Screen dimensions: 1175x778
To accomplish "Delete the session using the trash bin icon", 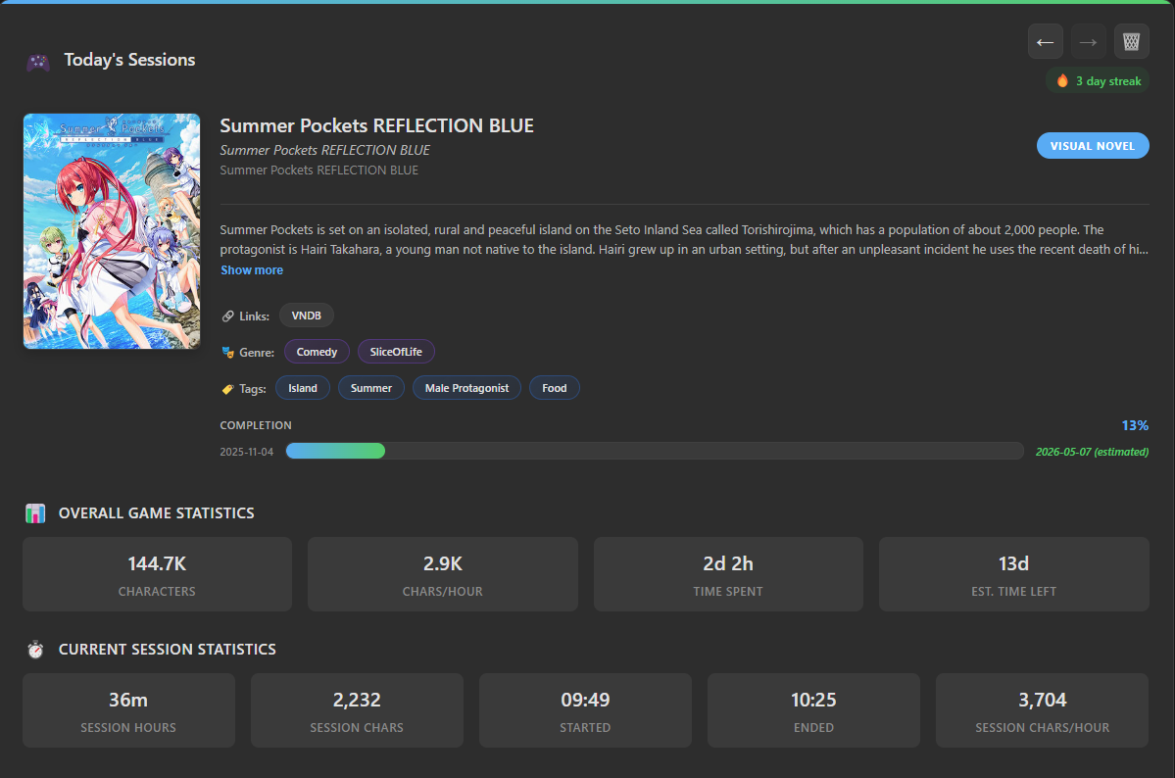I will pos(1132,42).
